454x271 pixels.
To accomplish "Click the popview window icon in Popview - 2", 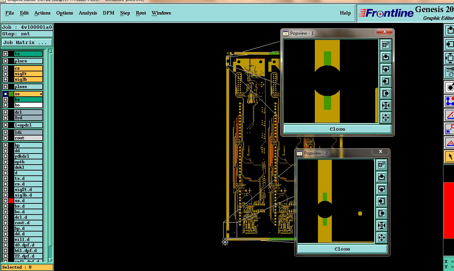I will pyautogui.click(x=381, y=165).
